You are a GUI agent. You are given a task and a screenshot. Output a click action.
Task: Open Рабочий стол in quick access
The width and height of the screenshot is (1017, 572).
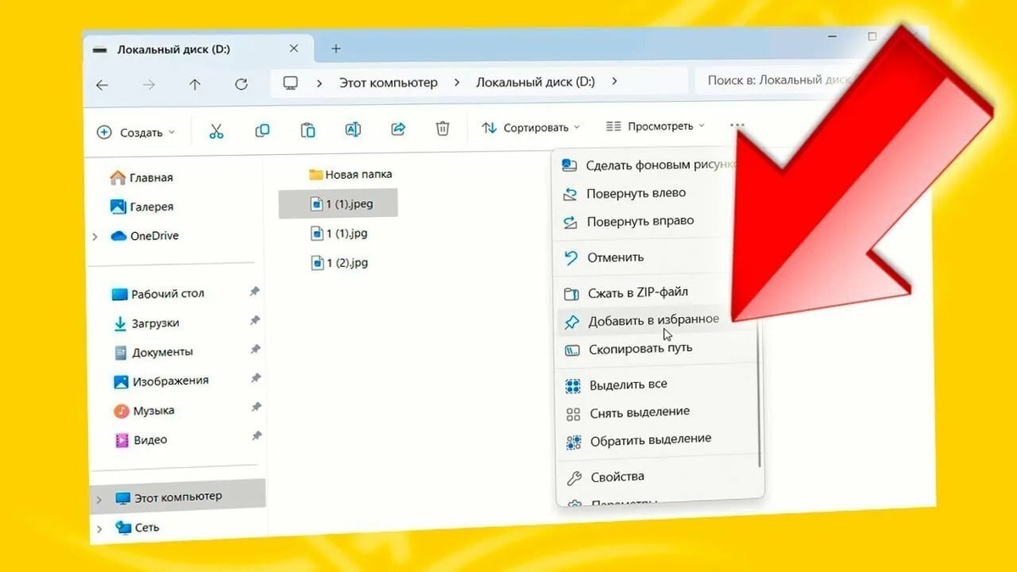click(x=158, y=294)
